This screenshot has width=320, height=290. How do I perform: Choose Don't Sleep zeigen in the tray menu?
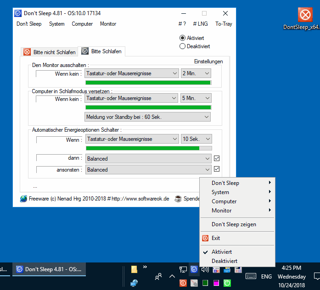238,224
